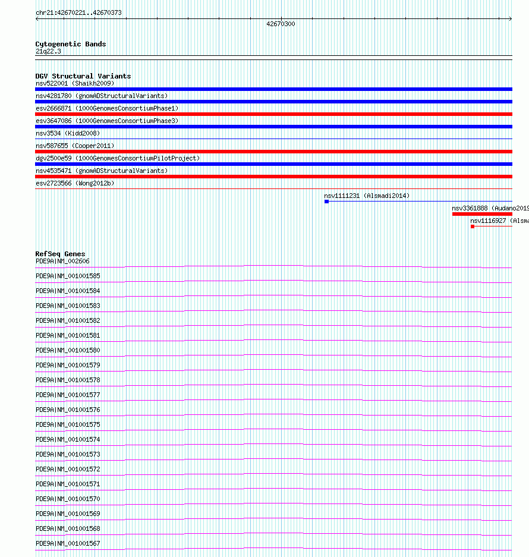Open transcript PDE9A|NM_001001574
The image size is (529, 557).
[x=68, y=439]
